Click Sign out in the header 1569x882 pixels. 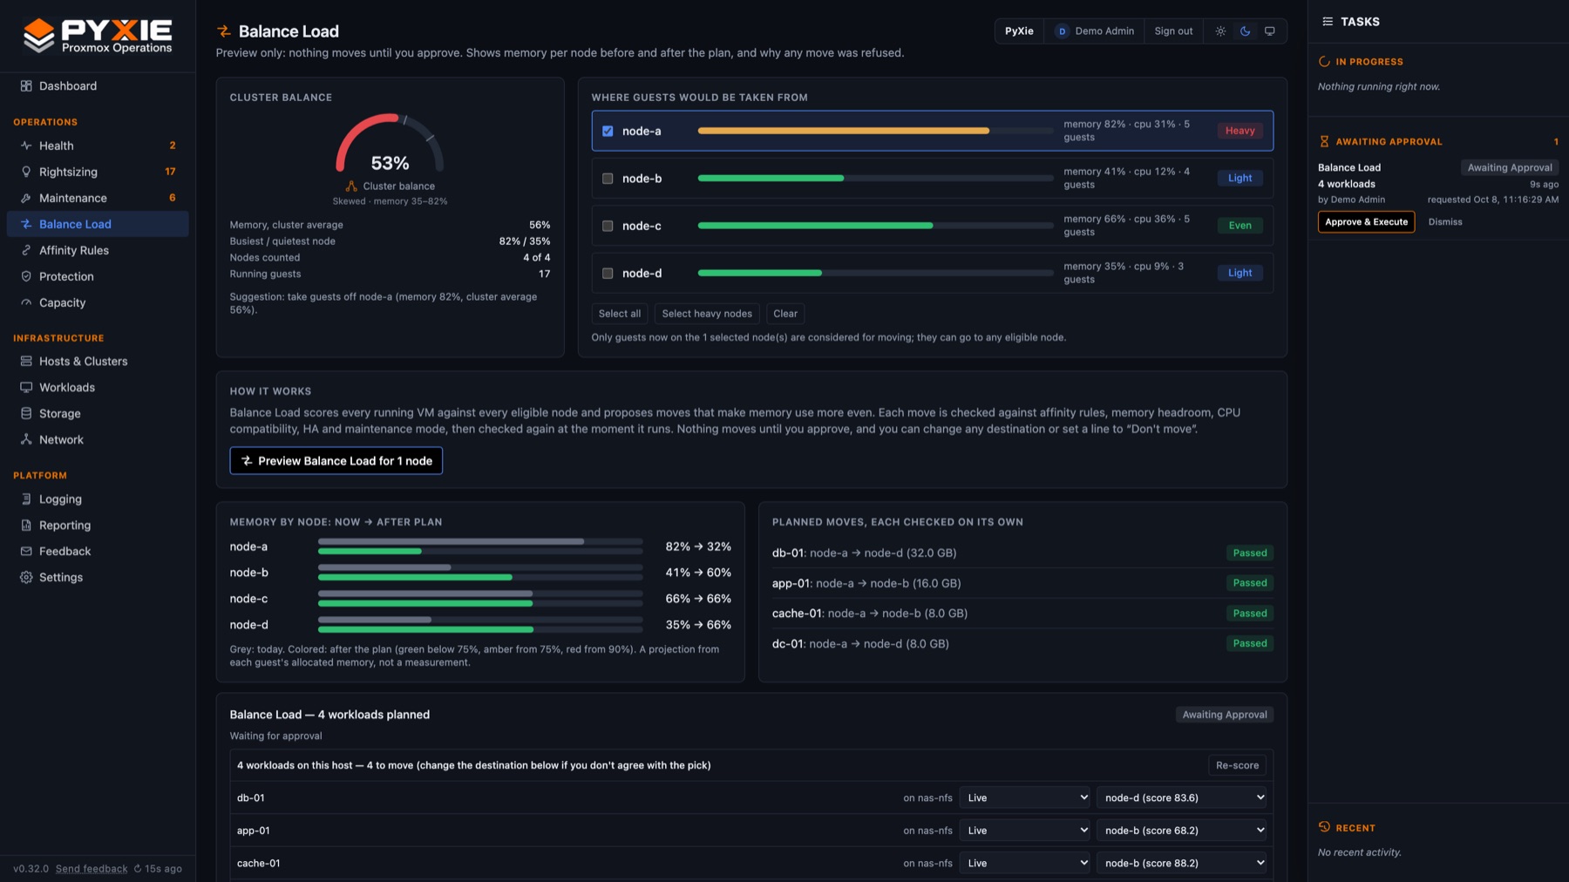point(1173,31)
